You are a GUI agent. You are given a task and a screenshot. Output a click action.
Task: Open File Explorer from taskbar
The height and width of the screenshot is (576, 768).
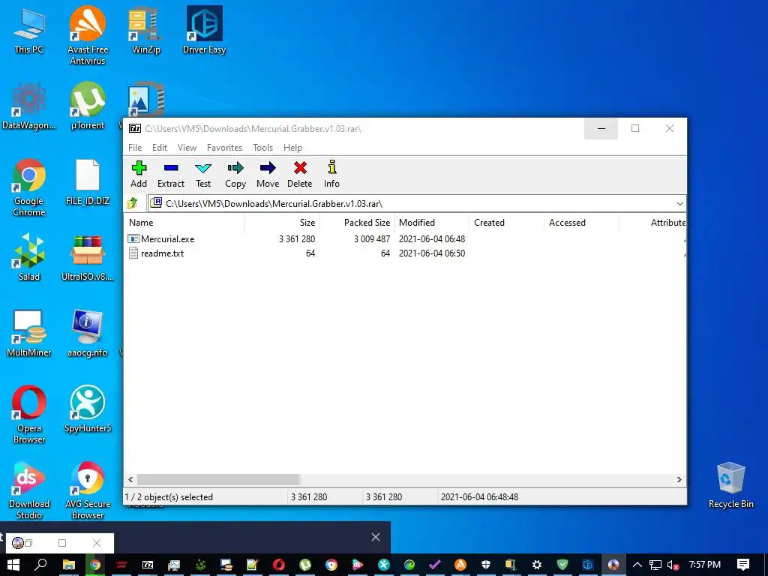pos(68,565)
